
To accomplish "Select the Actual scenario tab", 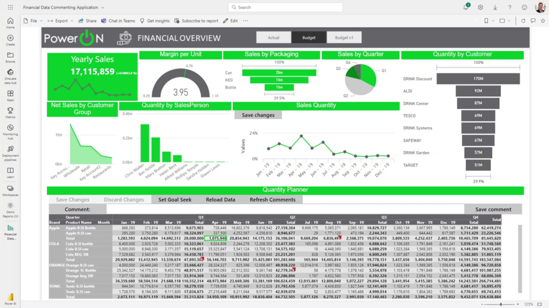I will coord(273,37).
